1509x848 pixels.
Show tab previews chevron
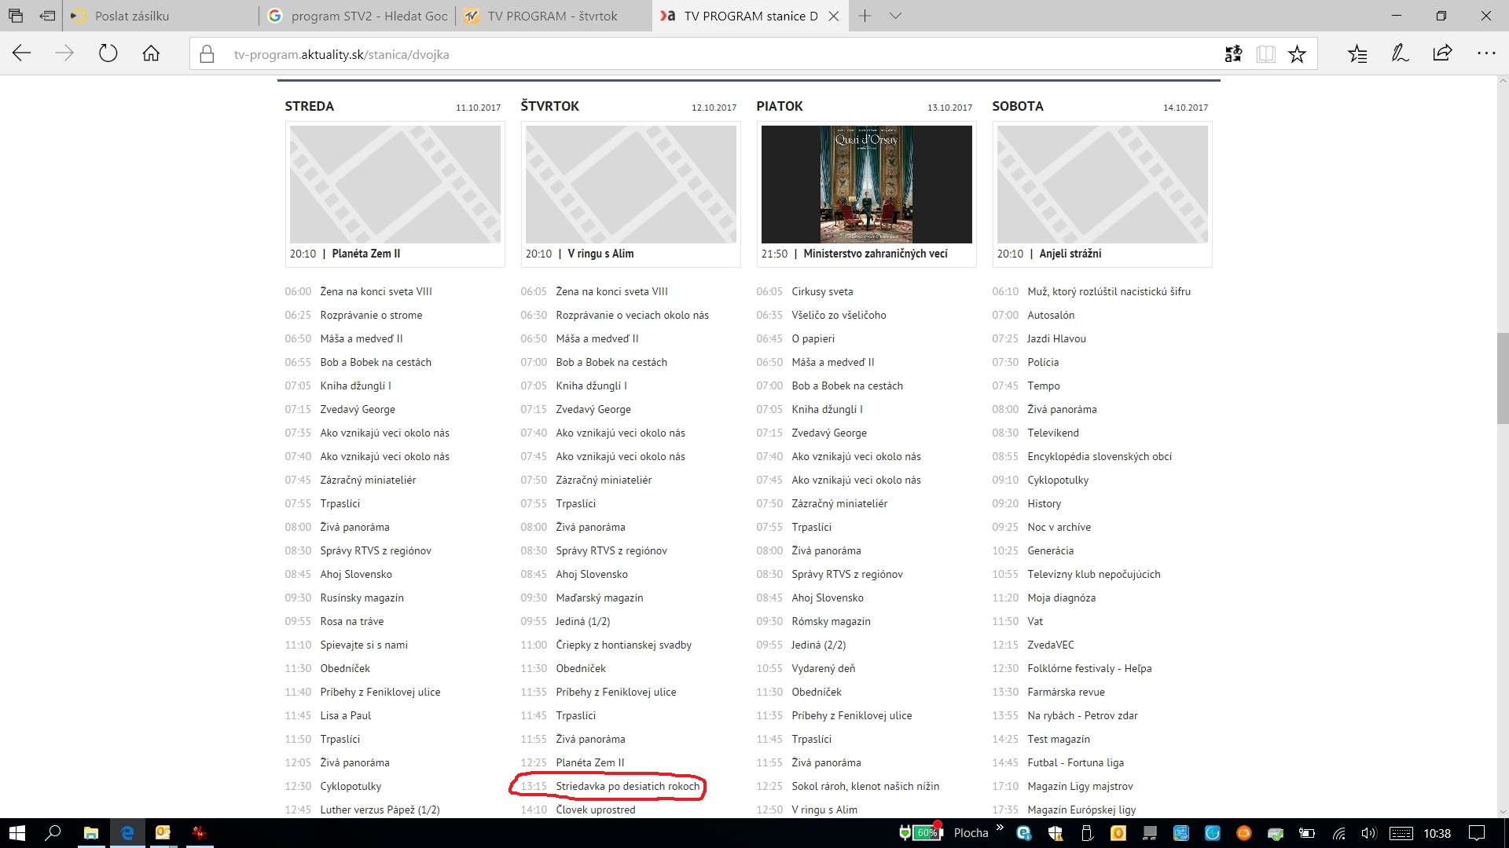895,16
